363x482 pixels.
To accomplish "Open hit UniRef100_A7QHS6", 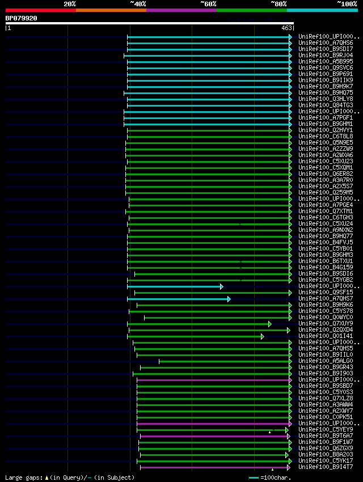I will (326, 43).
